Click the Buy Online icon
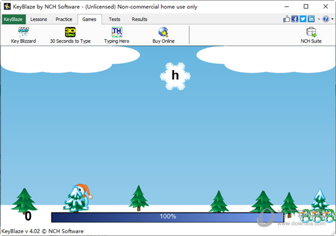Image resolution: width=336 pixels, height=236 pixels. point(164,35)
